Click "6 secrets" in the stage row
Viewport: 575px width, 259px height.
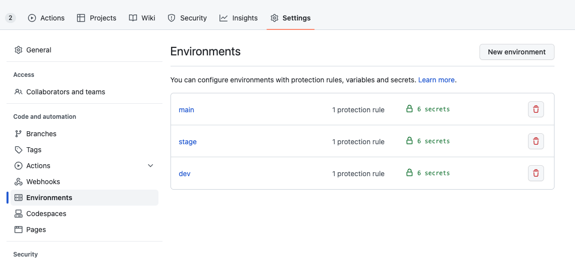pos(433,141)
